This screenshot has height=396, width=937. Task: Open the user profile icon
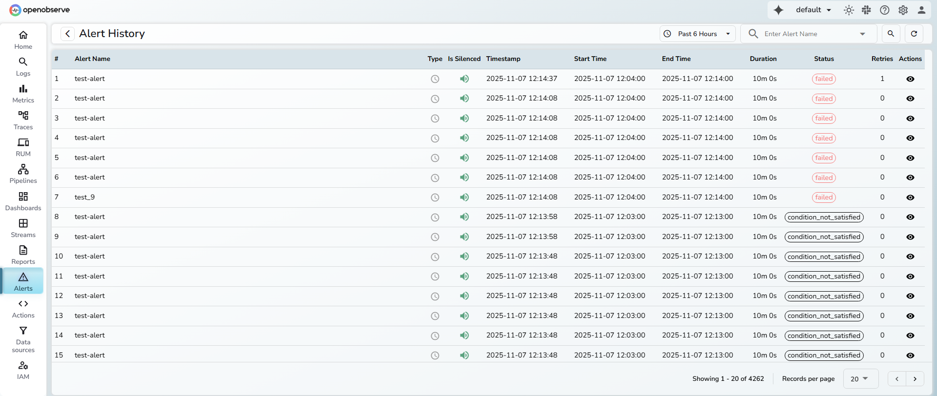[x=921, y=10]
